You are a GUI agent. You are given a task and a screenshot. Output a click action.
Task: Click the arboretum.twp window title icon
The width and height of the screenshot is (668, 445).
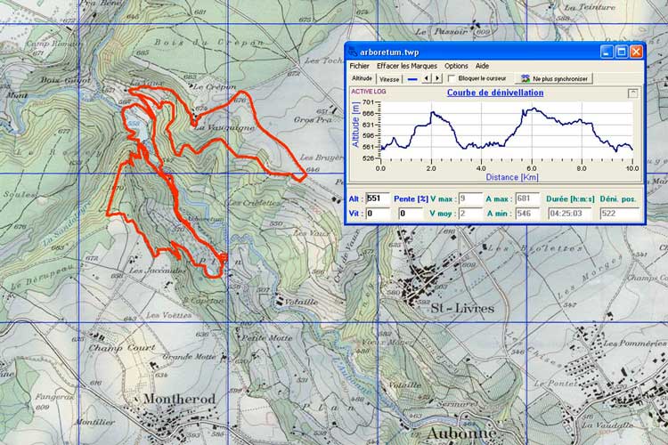point(354,52)
